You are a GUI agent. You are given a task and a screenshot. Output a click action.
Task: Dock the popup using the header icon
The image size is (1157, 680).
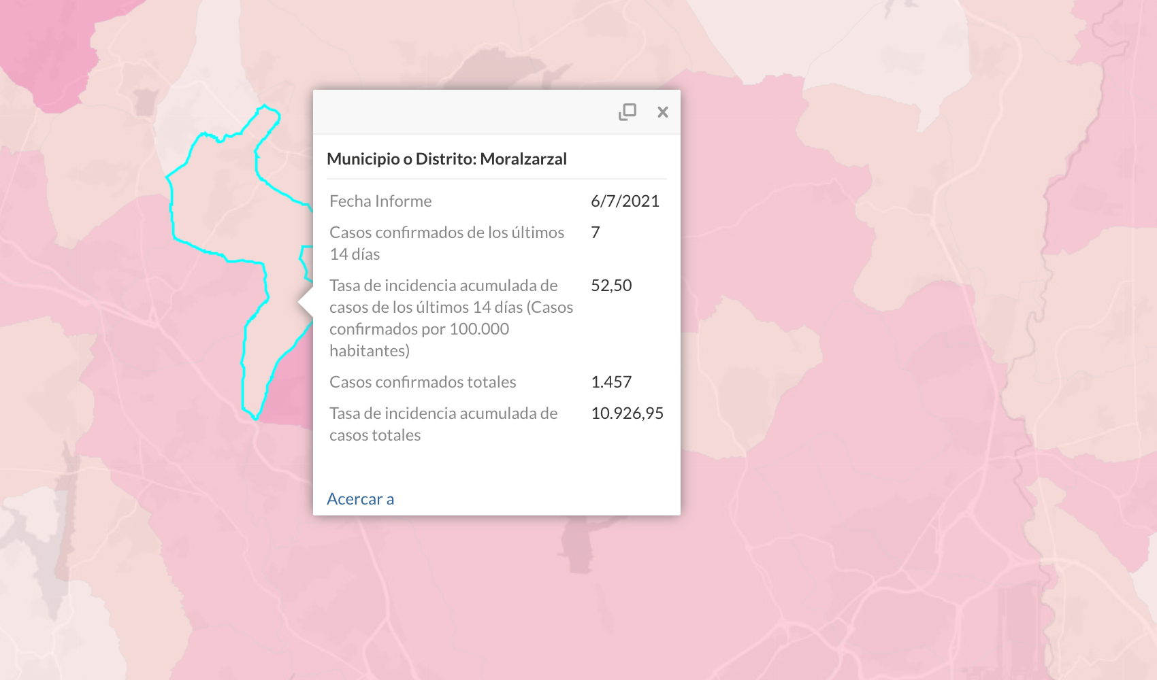point(627,112)
